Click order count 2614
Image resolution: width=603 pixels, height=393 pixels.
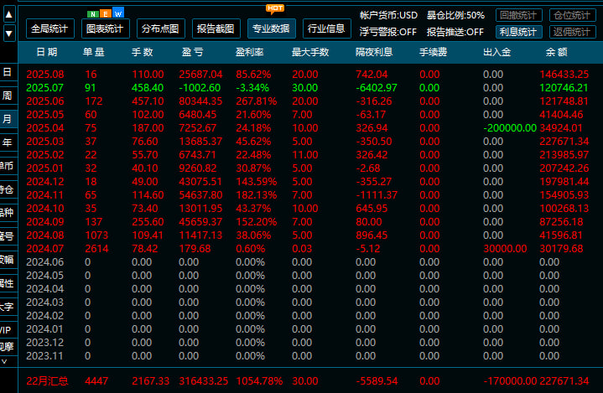96,249
